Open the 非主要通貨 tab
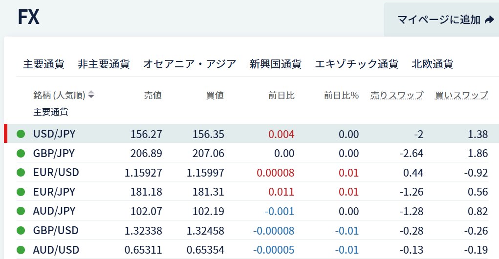 104,64
